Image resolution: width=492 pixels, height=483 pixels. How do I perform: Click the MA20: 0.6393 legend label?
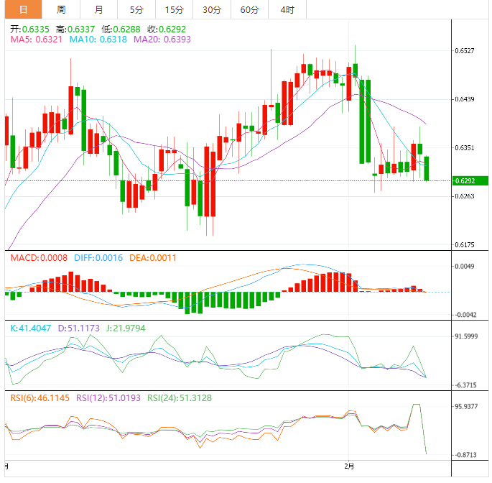pyautogui.click(x=162, y=40)
